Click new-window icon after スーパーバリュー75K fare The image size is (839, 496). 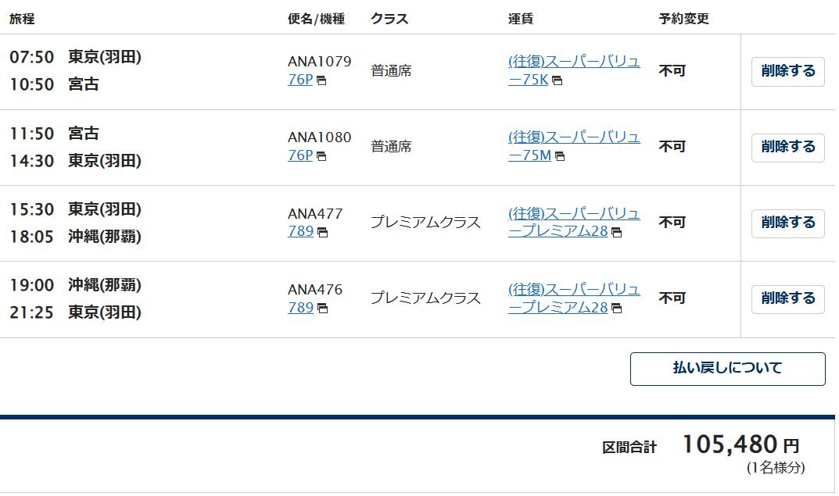tap(557, 80)
